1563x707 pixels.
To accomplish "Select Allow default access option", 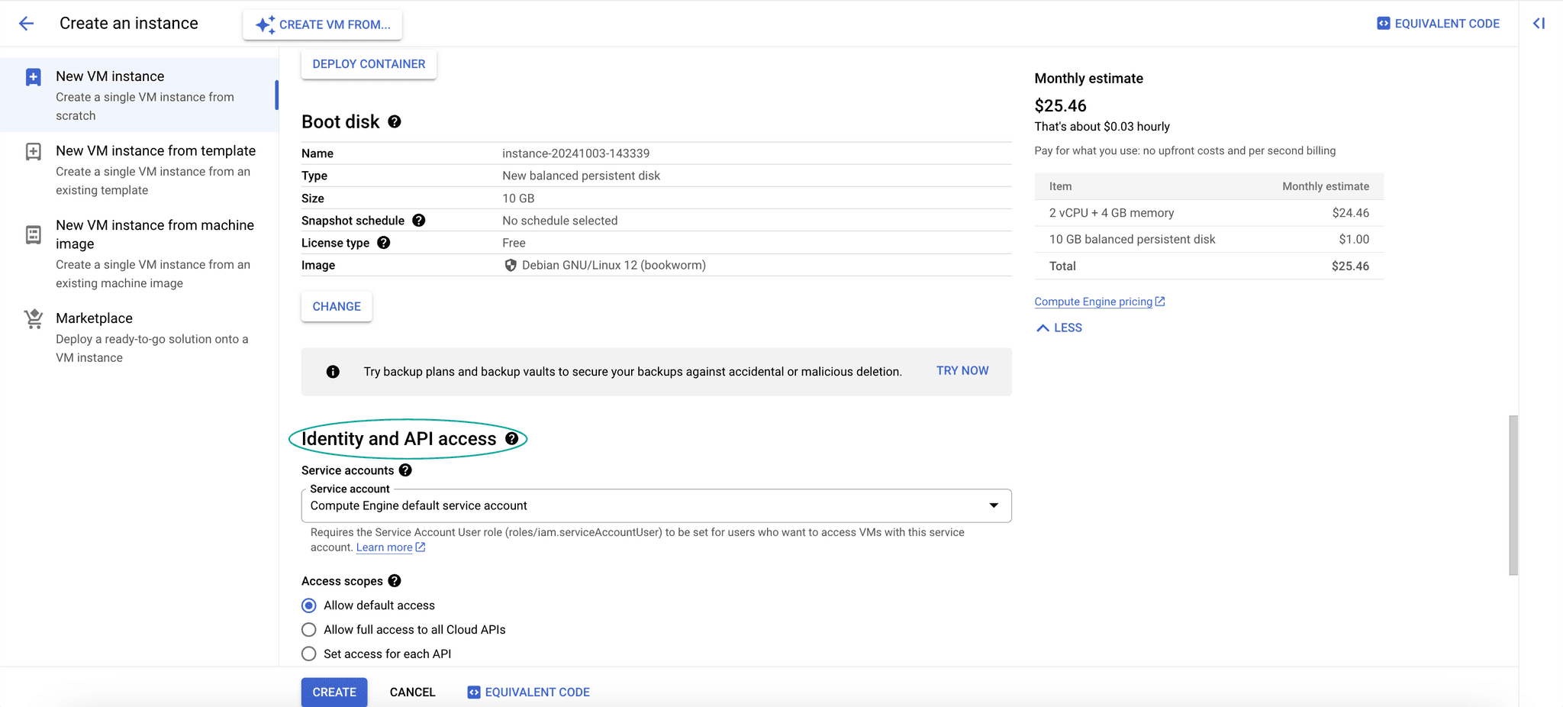I will [x=309, y=605].
